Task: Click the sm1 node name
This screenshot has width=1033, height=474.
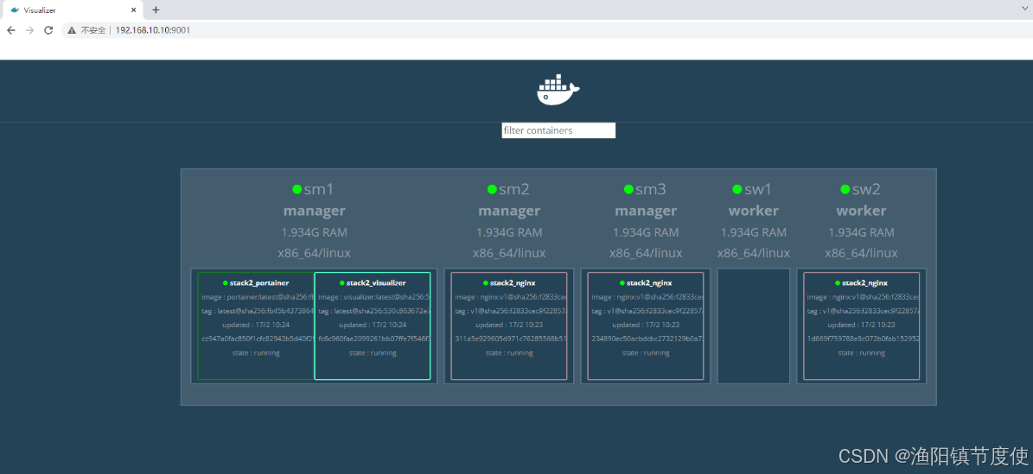Action: click(x=319, y=190)
